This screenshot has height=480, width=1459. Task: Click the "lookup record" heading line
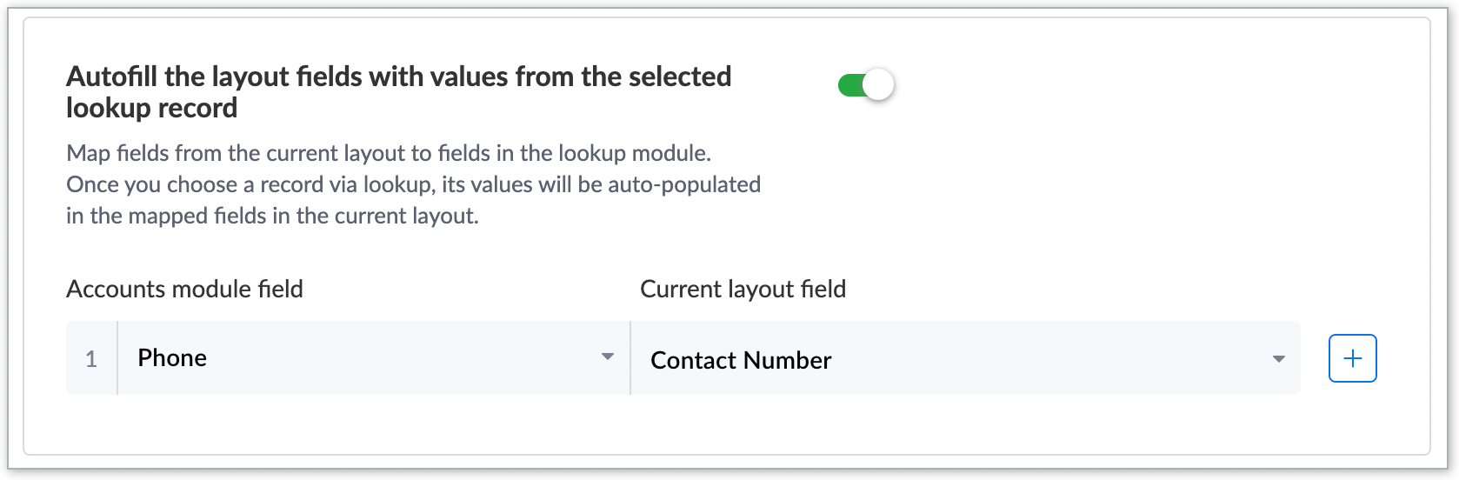151,108
